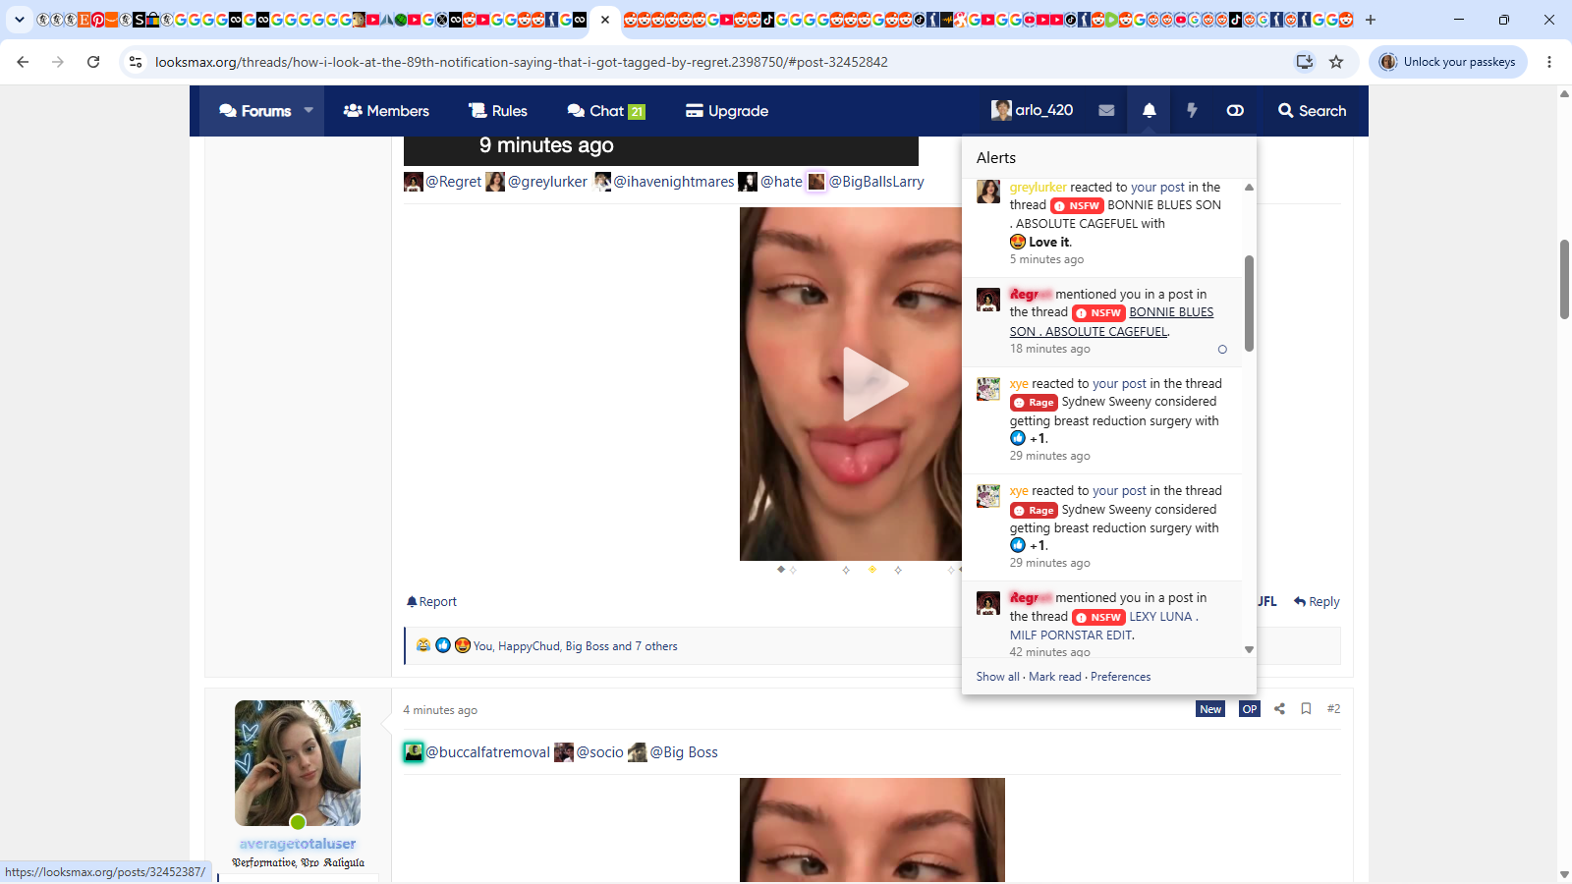Image resolution: width=1572 pixels, height=884 pixels.
Task: Click the @socio mention
Action: coord(599,752)
